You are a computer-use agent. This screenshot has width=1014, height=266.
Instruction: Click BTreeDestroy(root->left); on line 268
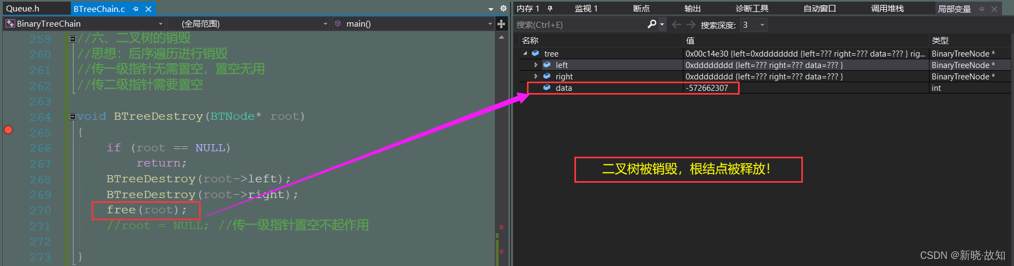pos(199,179)
